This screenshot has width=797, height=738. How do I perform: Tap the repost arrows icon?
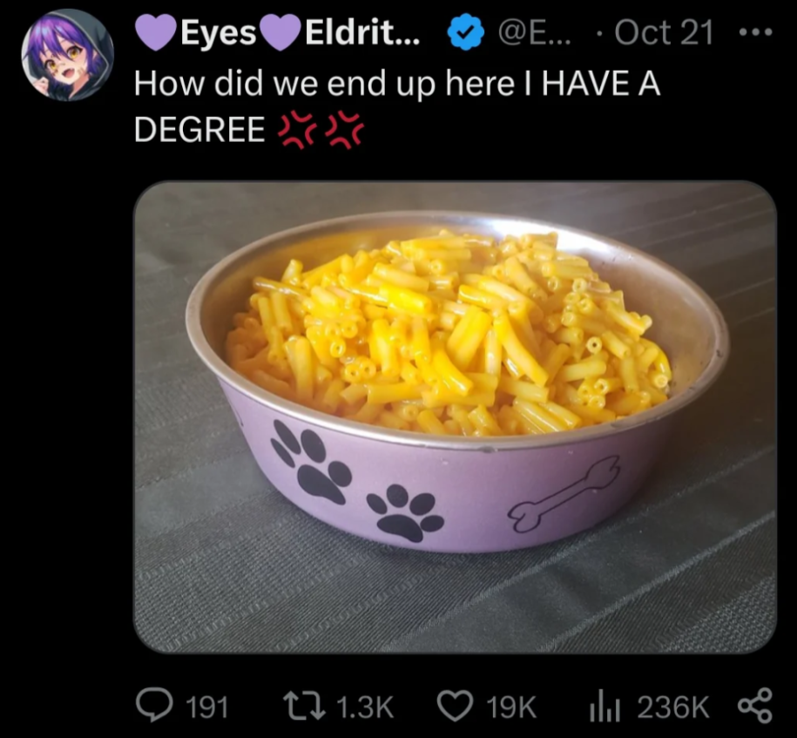click(x=304, y=706)
